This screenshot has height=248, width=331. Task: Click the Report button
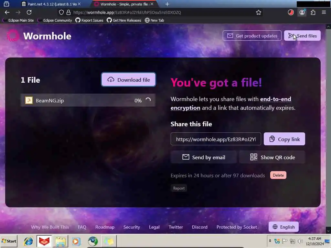(179, 188)
